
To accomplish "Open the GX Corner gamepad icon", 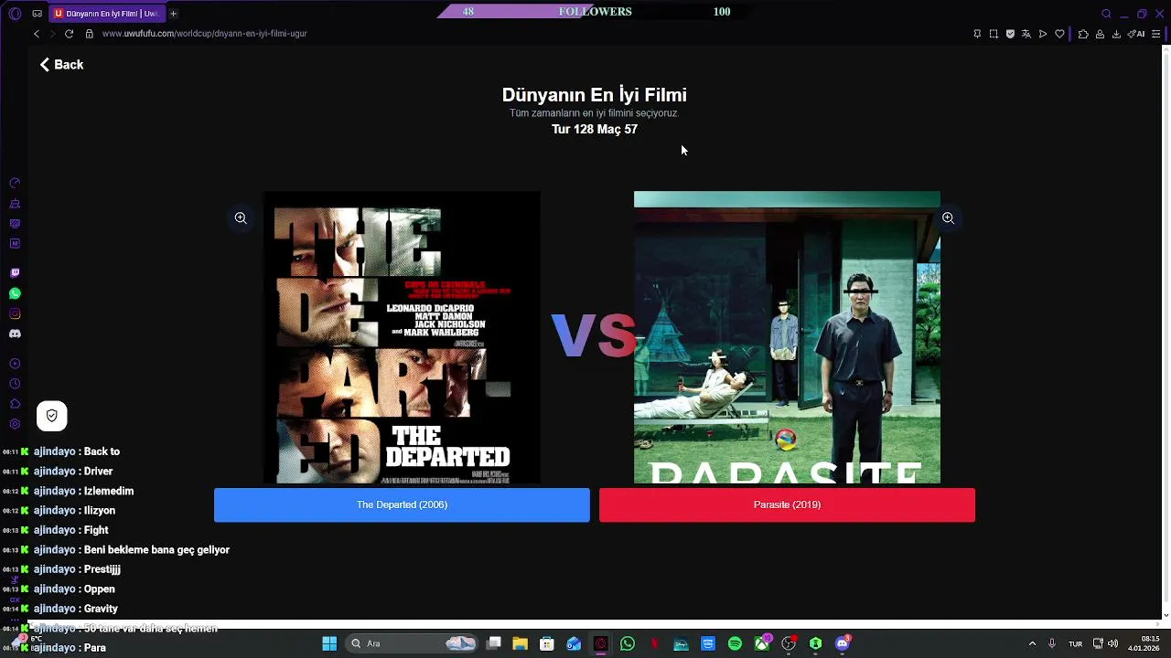I will (x=37, y=14).
